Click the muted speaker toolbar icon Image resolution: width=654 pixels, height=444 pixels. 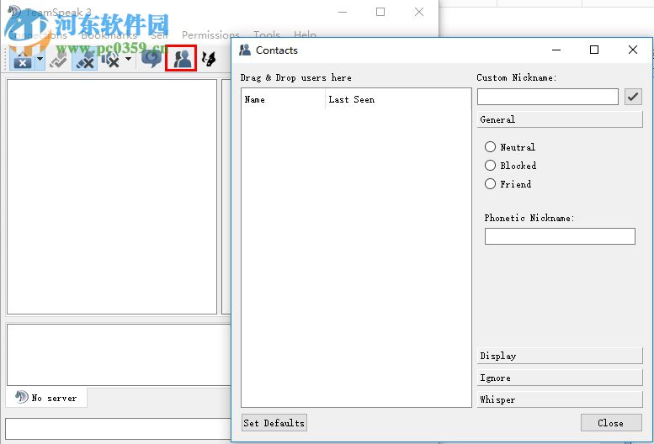coord(111,59)
